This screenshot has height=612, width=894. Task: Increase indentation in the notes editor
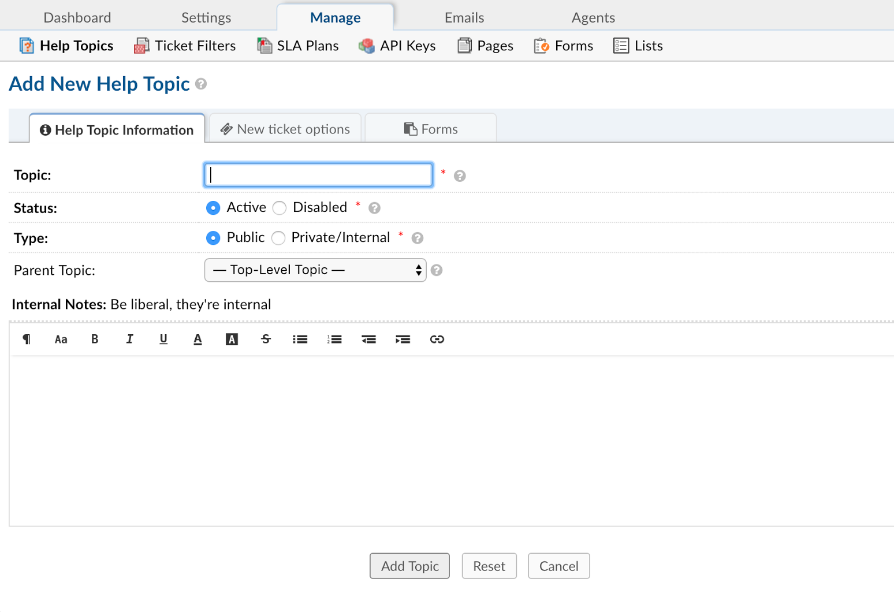point(403,339)
